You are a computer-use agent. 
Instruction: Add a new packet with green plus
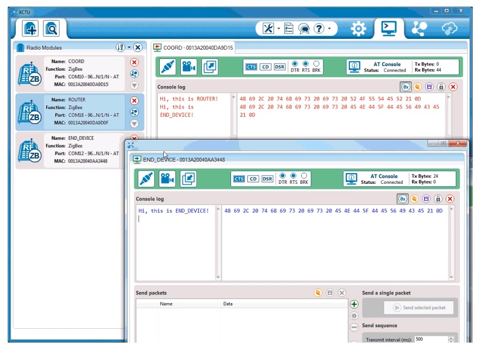pyautogui.click(x=354, y=304)
